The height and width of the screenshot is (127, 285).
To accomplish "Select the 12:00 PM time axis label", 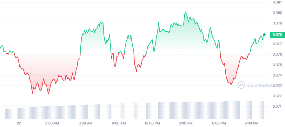I will click(x=152, y=123).
